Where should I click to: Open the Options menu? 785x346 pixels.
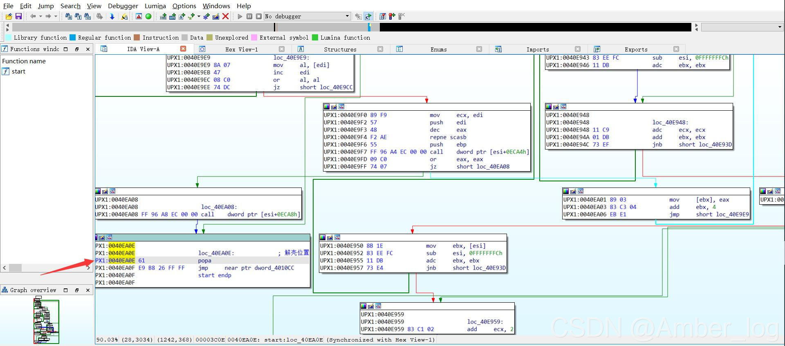click(184, 6)
